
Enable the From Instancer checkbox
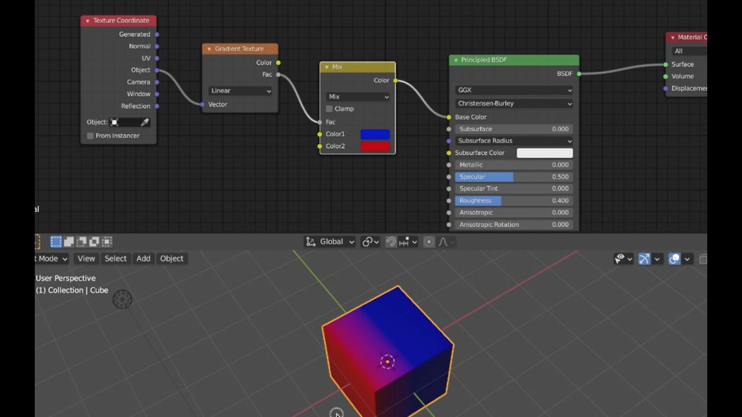(x=90, y=136)
